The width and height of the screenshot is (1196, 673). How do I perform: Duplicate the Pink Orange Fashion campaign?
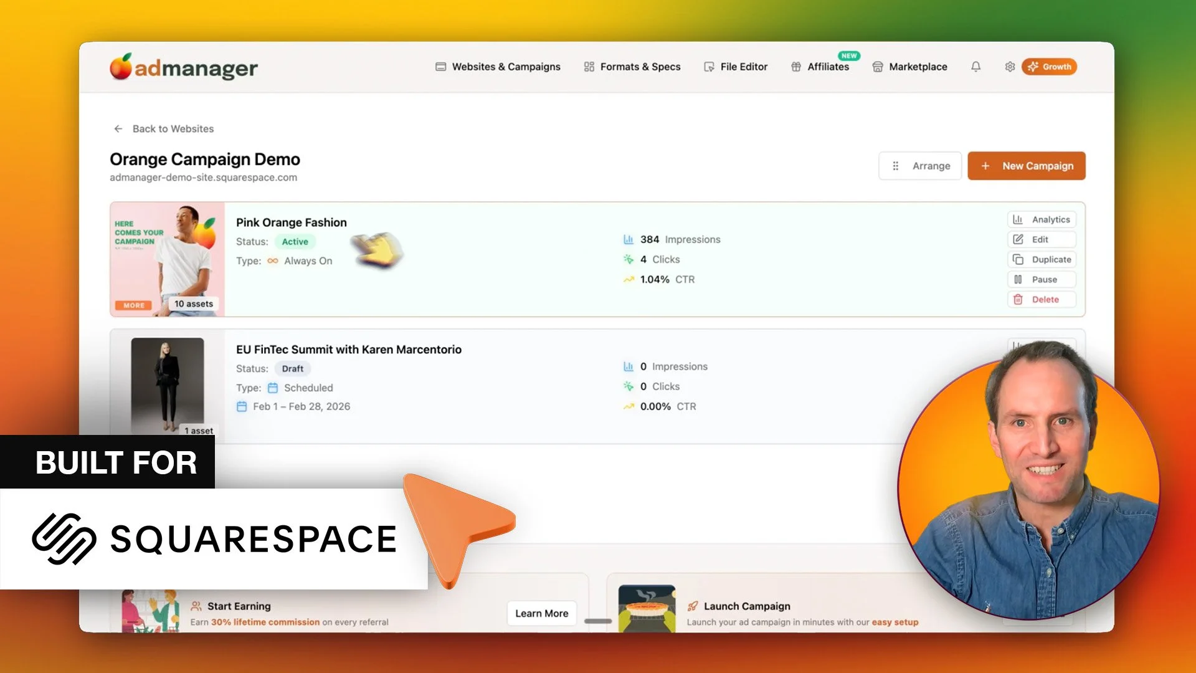pyautogui.click(x=1042, y=259)
